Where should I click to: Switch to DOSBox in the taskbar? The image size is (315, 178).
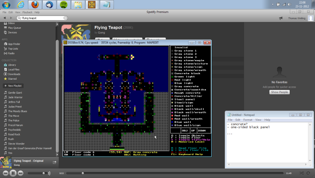coord(92,4)
